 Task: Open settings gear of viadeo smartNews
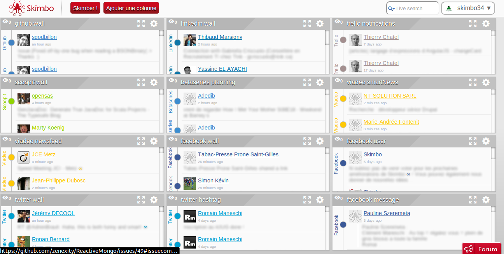[x=486, y=82]
